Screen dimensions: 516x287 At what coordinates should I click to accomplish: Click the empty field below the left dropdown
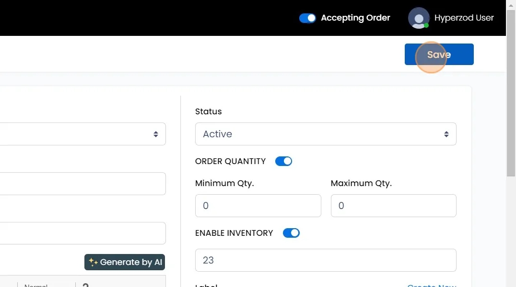(82, 184)
